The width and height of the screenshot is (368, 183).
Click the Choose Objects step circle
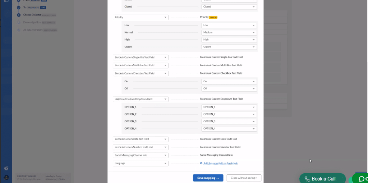(19, 15)
